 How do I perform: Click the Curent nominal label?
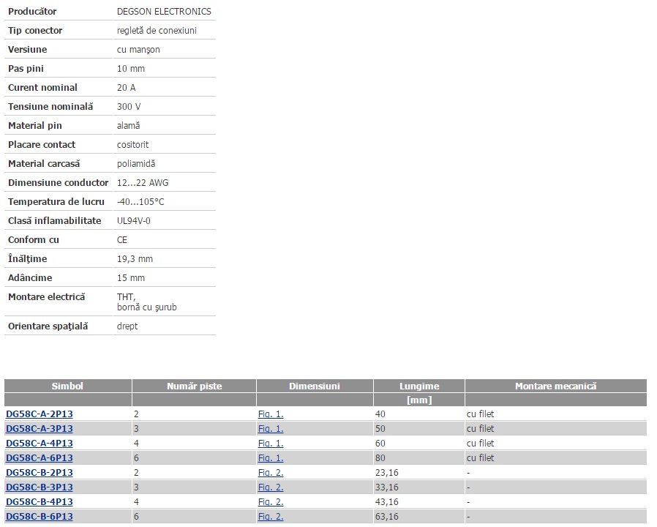tap(42, 88)
